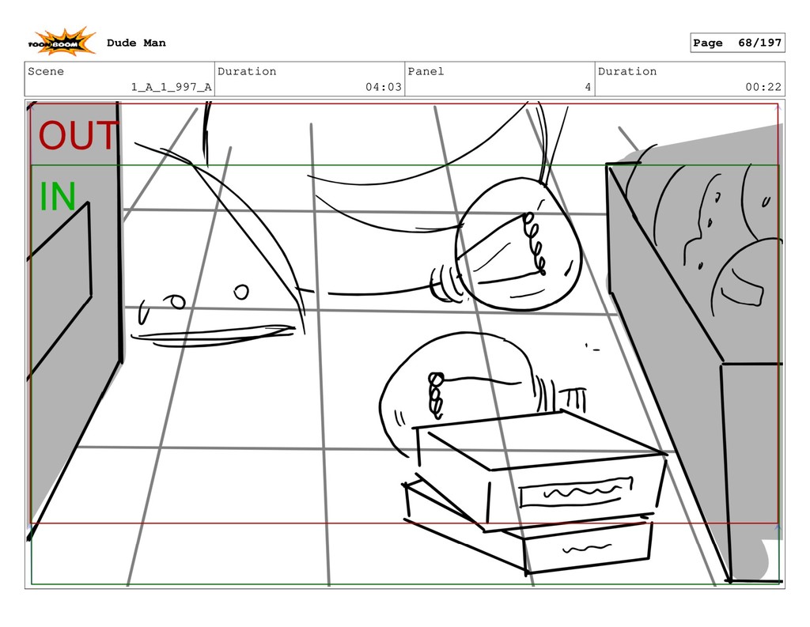Click the red 'OUT' camera label
810x627 pixels.
click(78, 136)
